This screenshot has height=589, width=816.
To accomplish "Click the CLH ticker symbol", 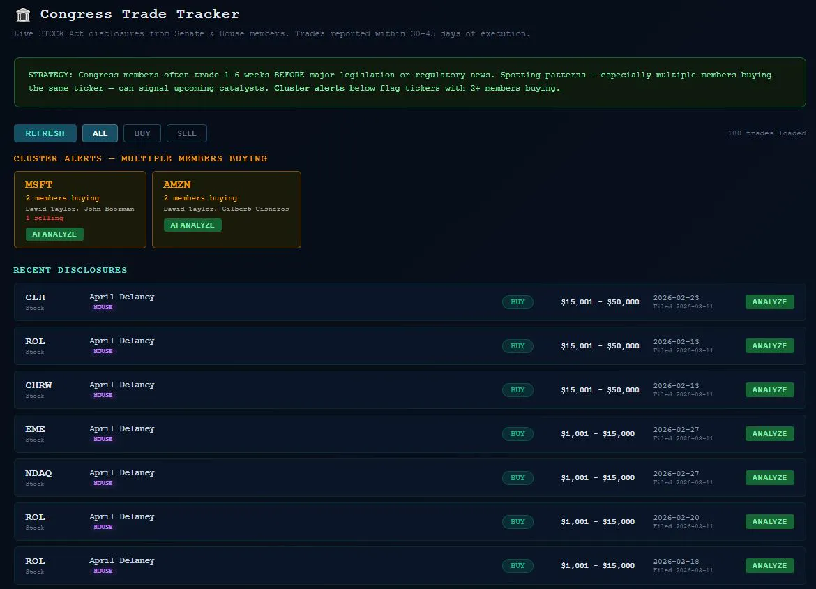I will point(35,297).
